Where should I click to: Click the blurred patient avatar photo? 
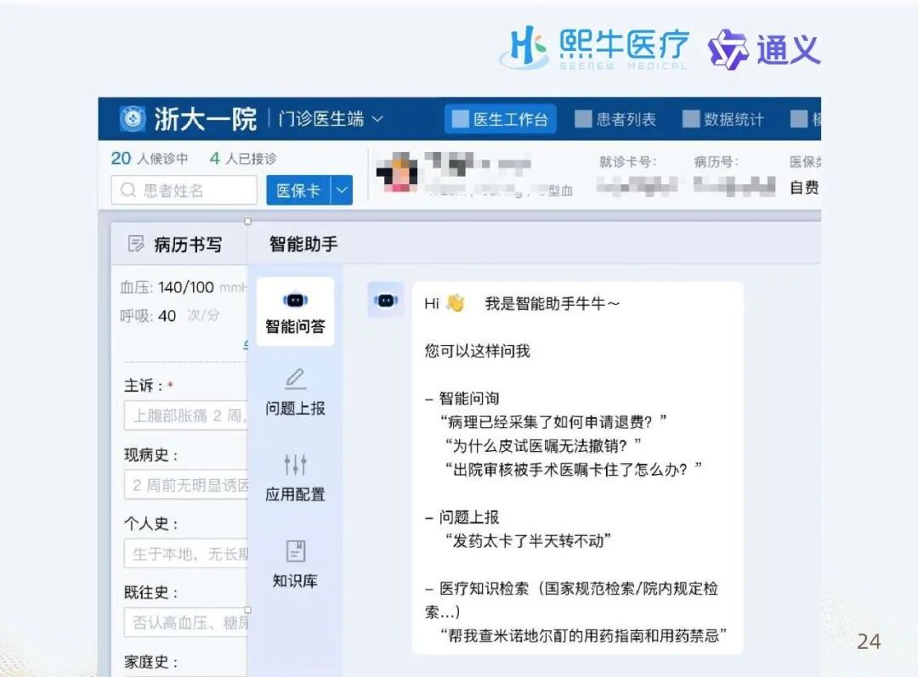click(x=398, y=173)
